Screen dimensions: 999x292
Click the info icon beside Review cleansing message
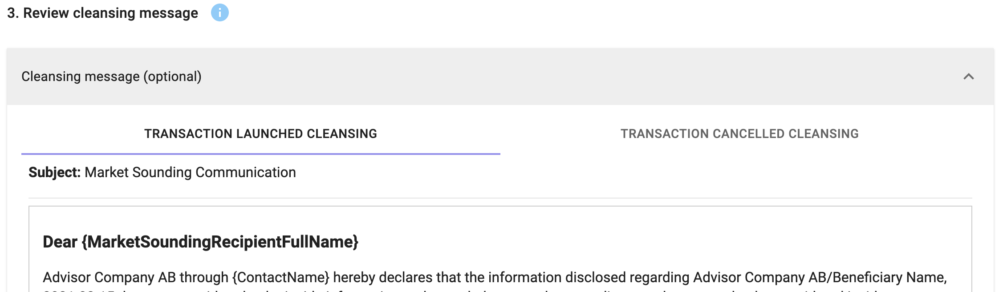[x=219, y=12]
